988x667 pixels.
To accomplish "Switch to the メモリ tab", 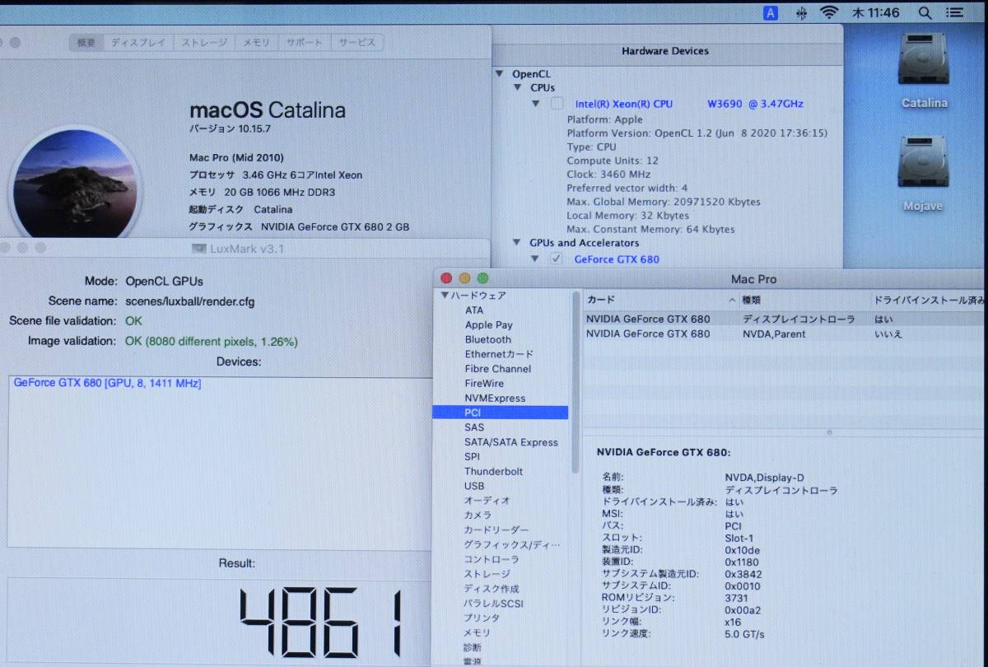I will click(x=256, y=42).
